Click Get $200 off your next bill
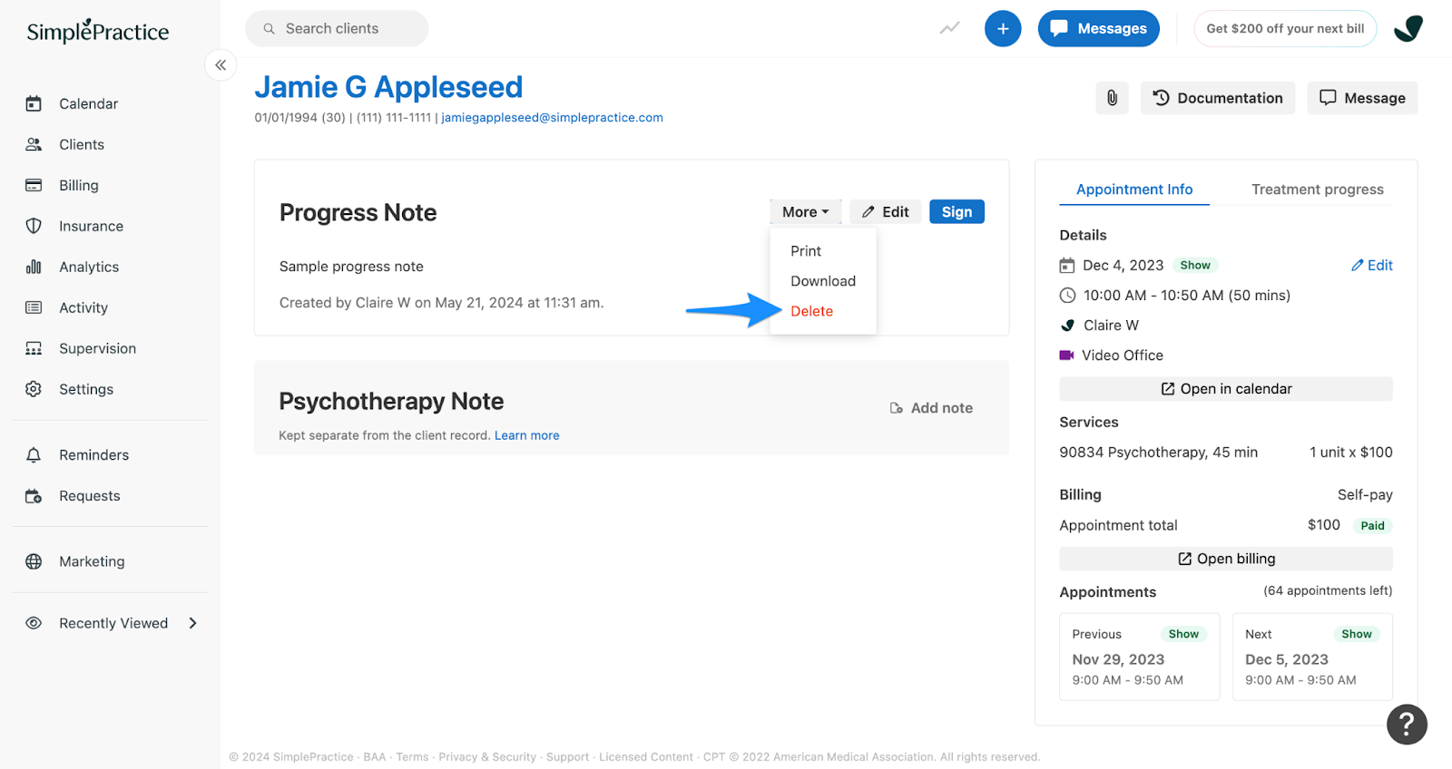Viewport: 1452px width, 769px height. (1285, 29)
